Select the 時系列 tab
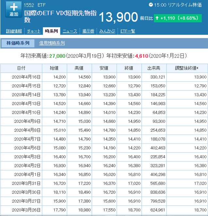 pos(51,31)
